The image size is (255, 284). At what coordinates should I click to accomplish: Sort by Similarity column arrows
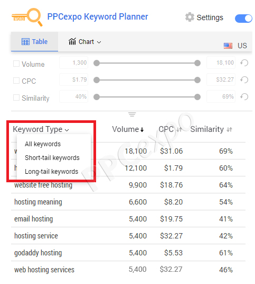point(229,130)
